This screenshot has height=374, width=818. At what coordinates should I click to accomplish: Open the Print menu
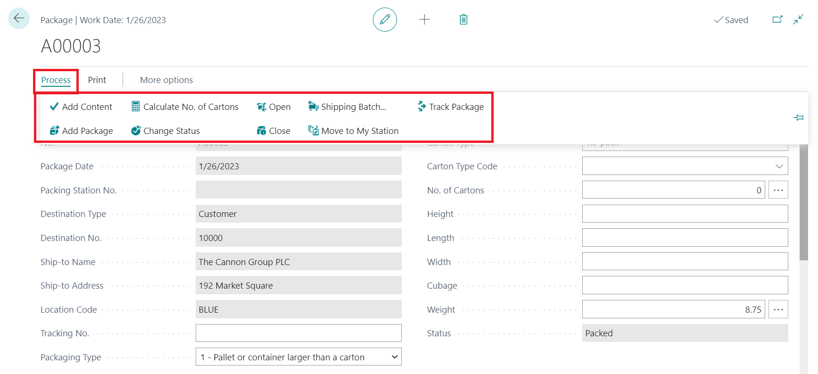click(97, 80)
